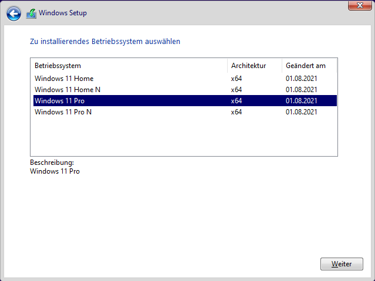Click the heading 'Zu installierendes Betriebssystem auswählen'
The width and height of the screenshot is (375, 281).
[105, 42]
